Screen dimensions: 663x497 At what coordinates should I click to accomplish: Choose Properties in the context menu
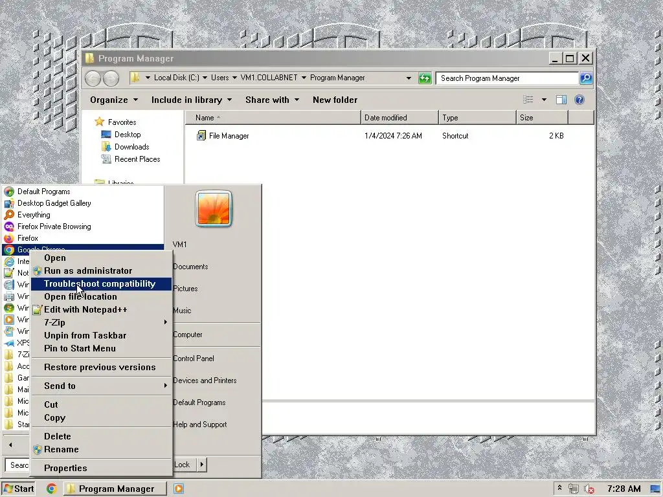(x=101, y=468)
